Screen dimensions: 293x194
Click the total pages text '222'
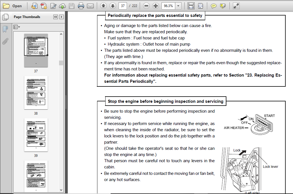pyautogui.click(x=135, y=6)
